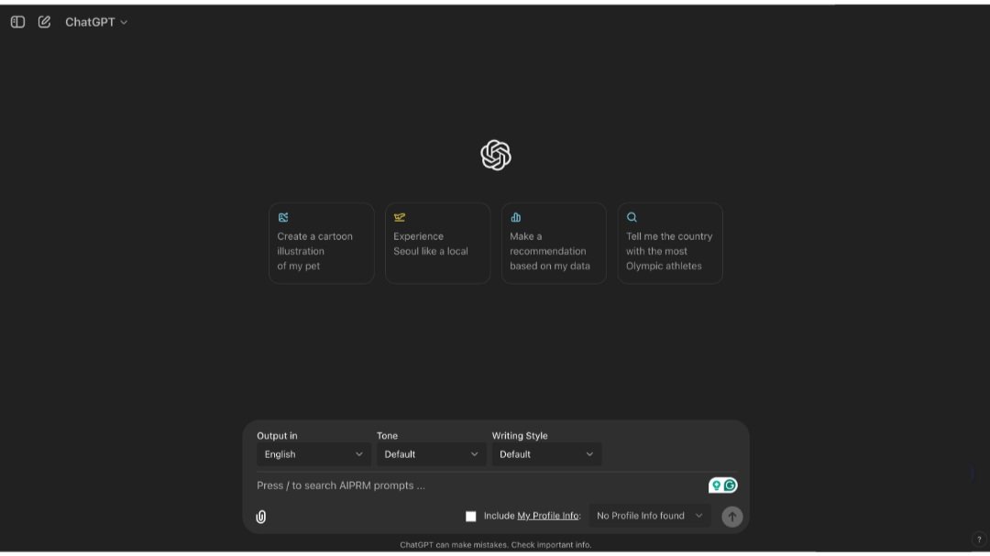Screen dimensions: 990x556
Task: Select 'Make a recommendation based on my data' card
Action: click(x=554, y=243)
